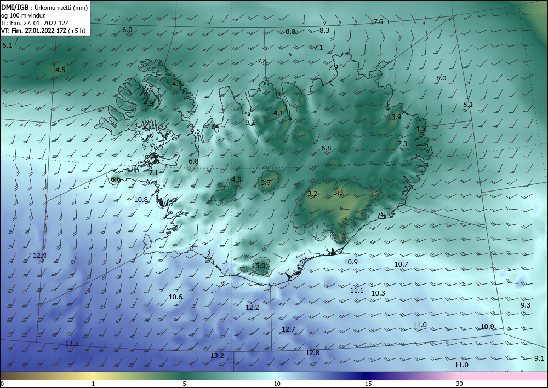This screenshot has height=388, width=548.
Task: Click the 4.1 value label
Action: tap(278, 113)
